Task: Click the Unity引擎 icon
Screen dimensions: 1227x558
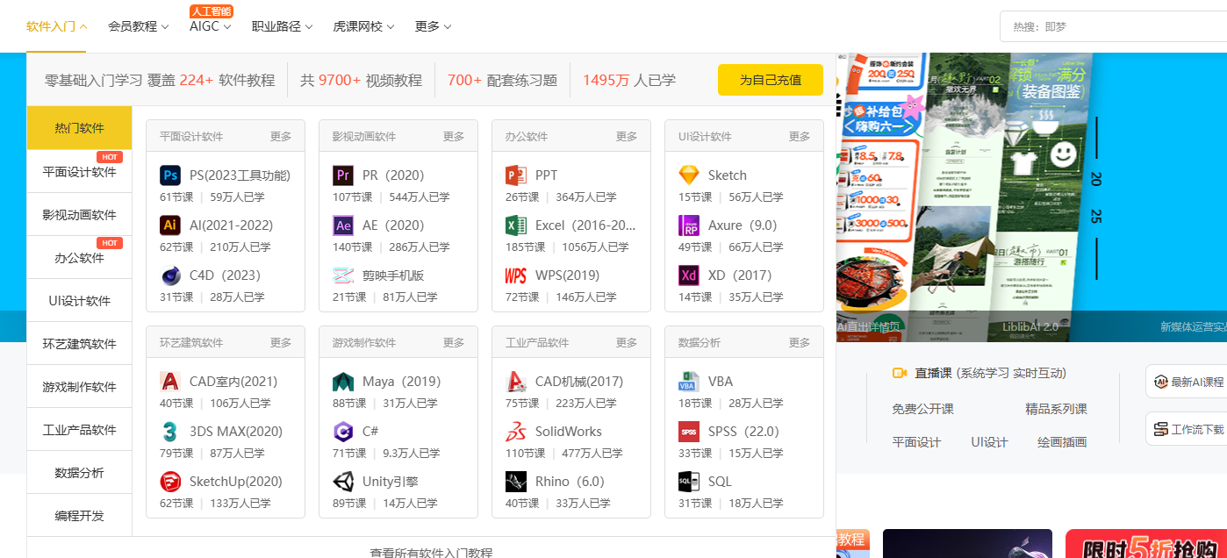Action: click(343, 482)
